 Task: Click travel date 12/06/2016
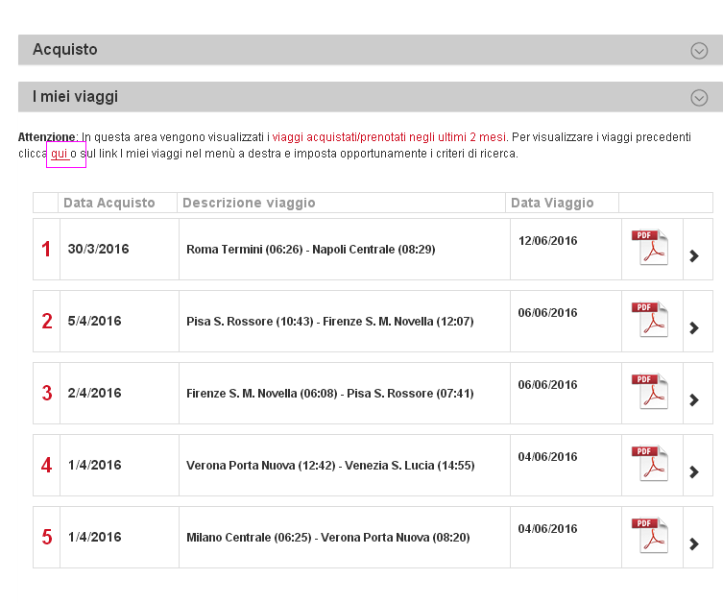click(548, 241)
